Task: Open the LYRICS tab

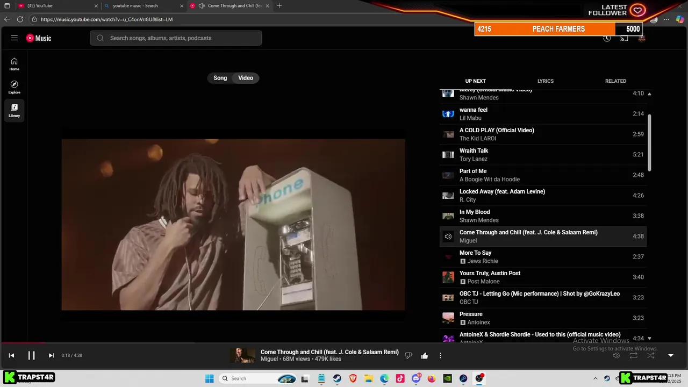Action: click(x=546, y=81)
